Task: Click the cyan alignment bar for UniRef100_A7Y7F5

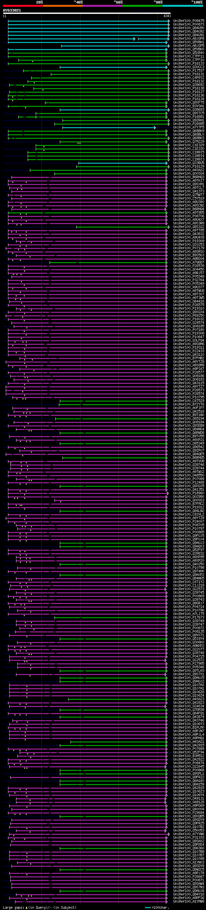Action: click(109, 128)
